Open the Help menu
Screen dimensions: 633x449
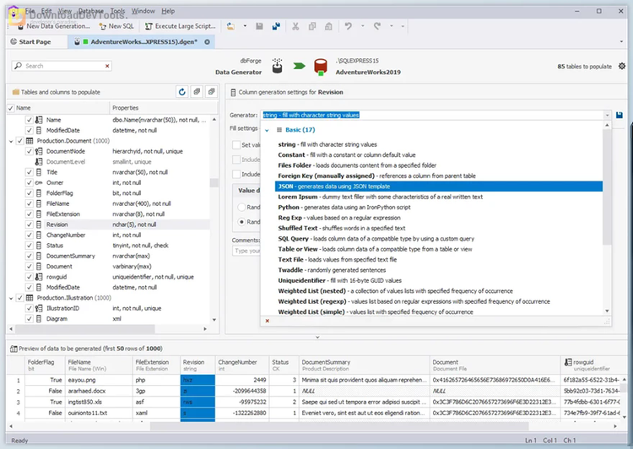pos(168,11)
